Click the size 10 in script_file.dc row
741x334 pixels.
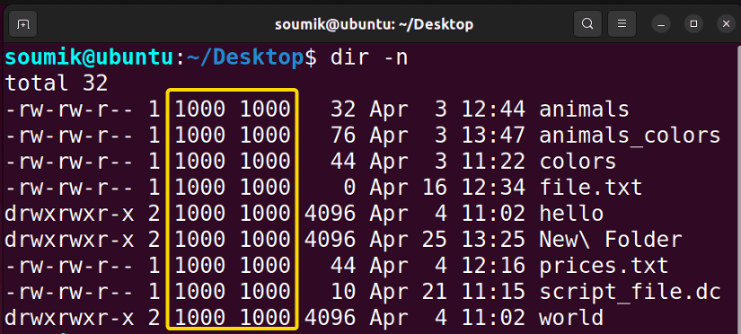343,293
